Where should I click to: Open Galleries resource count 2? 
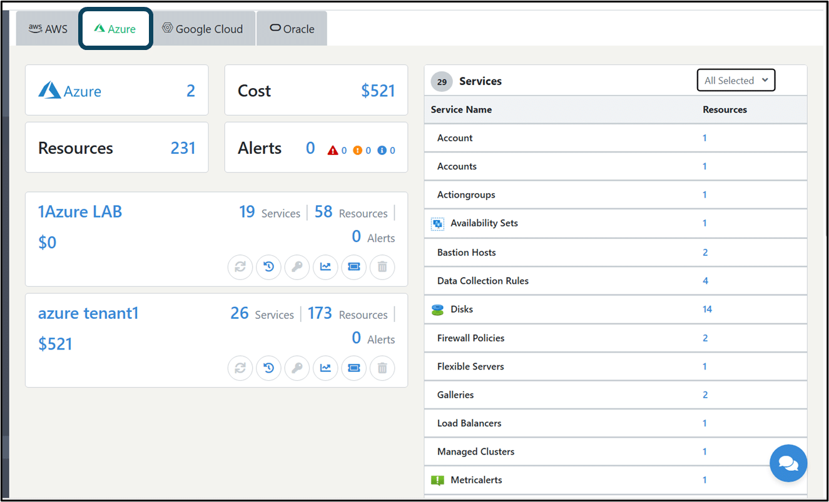tap(705, 395)
